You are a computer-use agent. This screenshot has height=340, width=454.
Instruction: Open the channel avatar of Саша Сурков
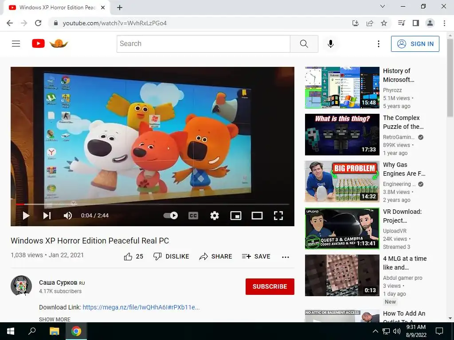(21, 286)
